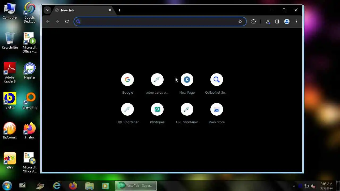Open the Extensions puzzle icon
340x191 pixels.
point(253,21)
